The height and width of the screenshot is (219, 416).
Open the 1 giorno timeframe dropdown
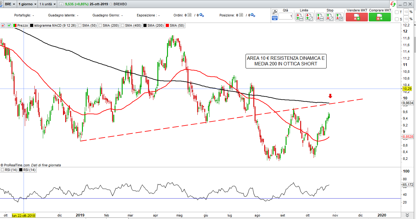coord(27,4)
